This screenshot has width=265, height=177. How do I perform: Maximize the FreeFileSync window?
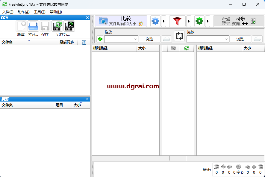[244, 4]
